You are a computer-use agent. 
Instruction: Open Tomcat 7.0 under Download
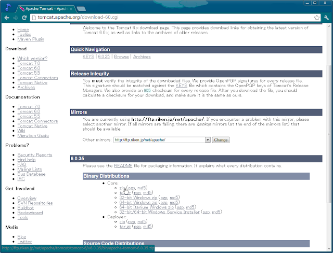29,63
